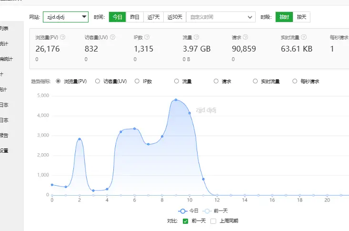Choose the 实时流量 trend radio option
The height and width of the screenshot is (231, 349).
(x=256, y=81)
